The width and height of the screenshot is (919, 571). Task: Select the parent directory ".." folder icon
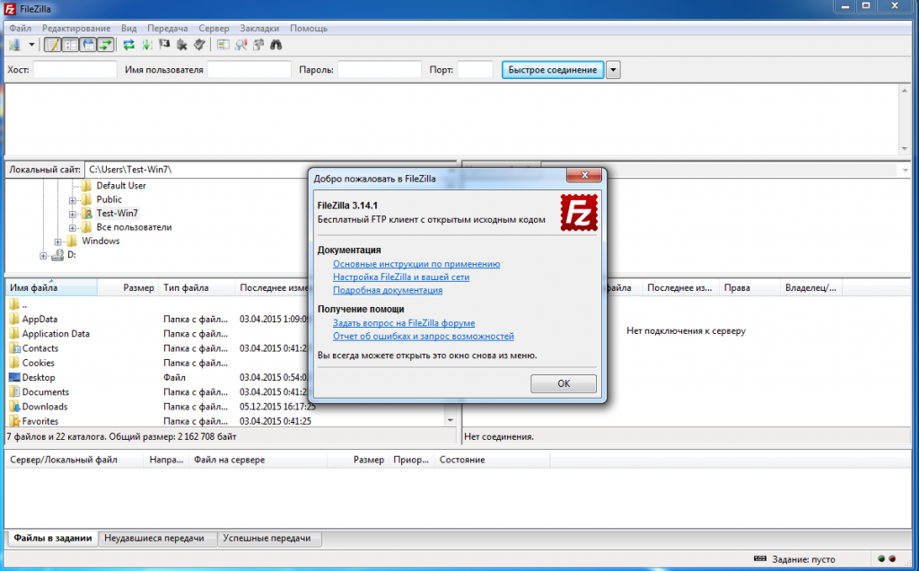pos(14,304)
